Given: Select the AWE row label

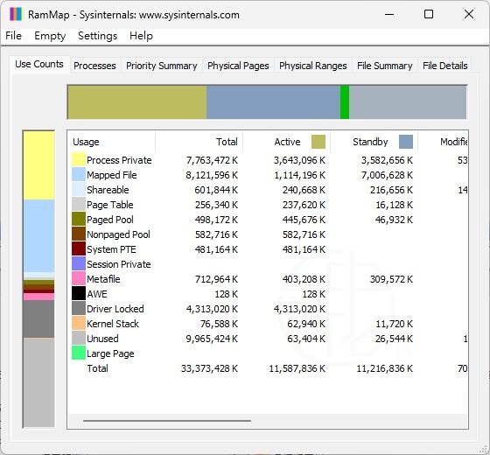Looking at the screenshot, I should tap(97, 294).
